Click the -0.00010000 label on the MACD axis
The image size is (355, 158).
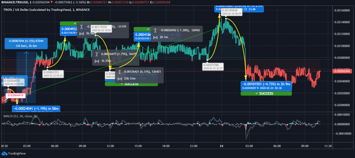[343, 134]
